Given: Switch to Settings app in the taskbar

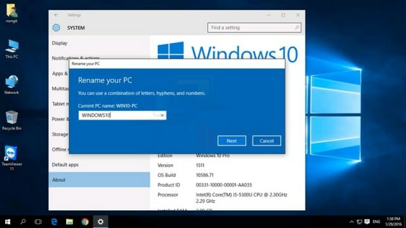Looking at the screenshot, I should click(100, 222).
